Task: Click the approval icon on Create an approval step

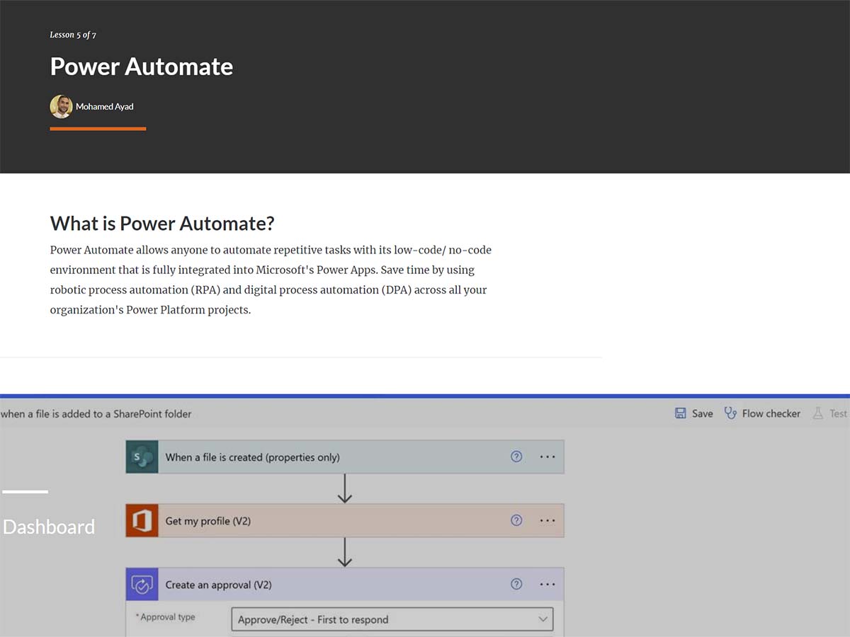Action: point(142,585)
